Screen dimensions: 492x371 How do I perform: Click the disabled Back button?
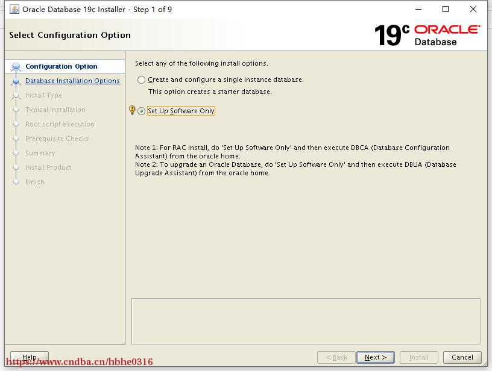coord(336,357)
